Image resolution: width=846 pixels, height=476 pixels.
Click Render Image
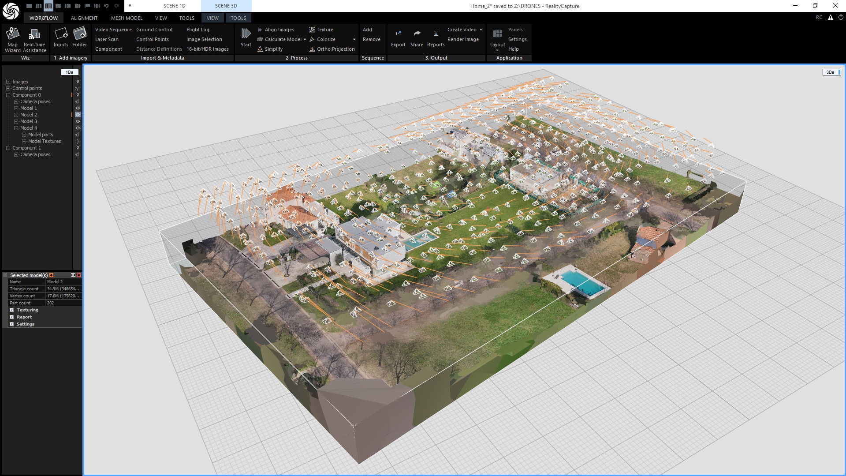[x=463, y=39]
